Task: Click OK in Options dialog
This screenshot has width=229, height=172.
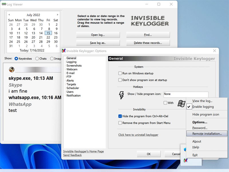Action: (x=149, y=154)
